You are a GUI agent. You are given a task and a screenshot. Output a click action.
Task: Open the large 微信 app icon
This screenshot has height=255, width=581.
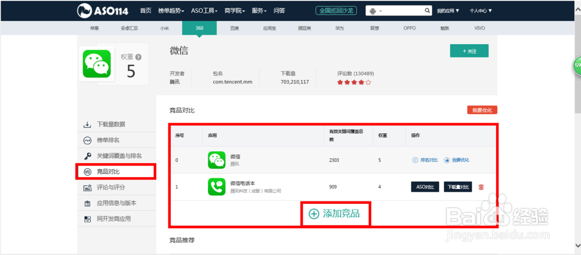click(96, 64)
